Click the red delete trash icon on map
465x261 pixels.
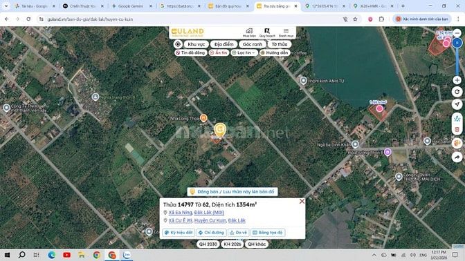457,130
